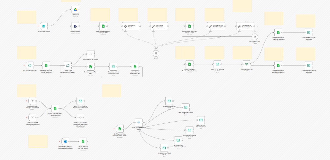Open Notify TA for Approval via Email node
The image size is (330, 160).
217,64
